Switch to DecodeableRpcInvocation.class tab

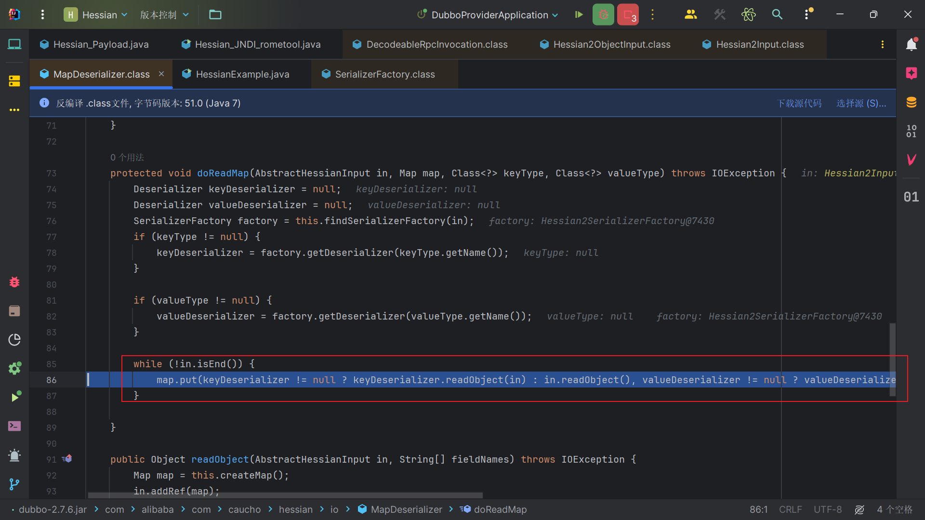point(430,44)
